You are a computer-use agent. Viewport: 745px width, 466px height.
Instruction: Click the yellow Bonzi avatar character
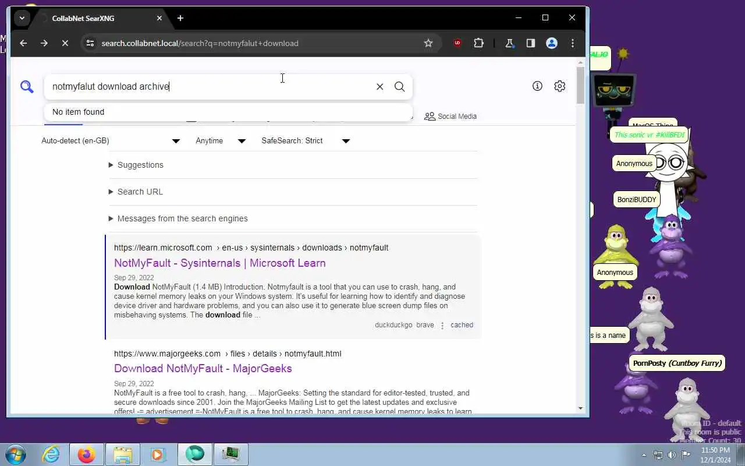coord(616,255)
